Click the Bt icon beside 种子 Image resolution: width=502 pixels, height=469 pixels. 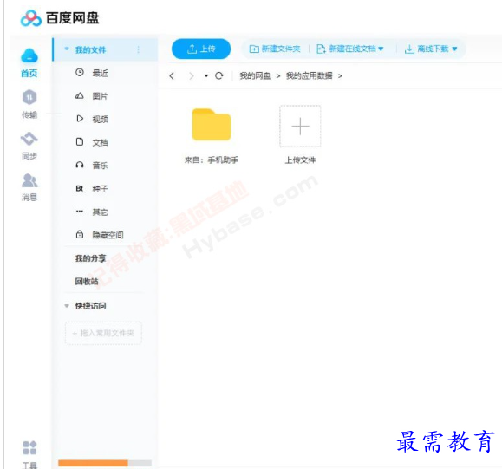(x=80, y=188)
